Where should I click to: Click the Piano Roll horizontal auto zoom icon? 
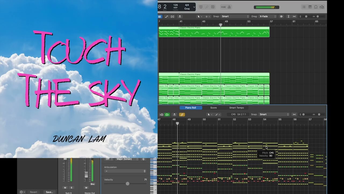coord(294,115)
